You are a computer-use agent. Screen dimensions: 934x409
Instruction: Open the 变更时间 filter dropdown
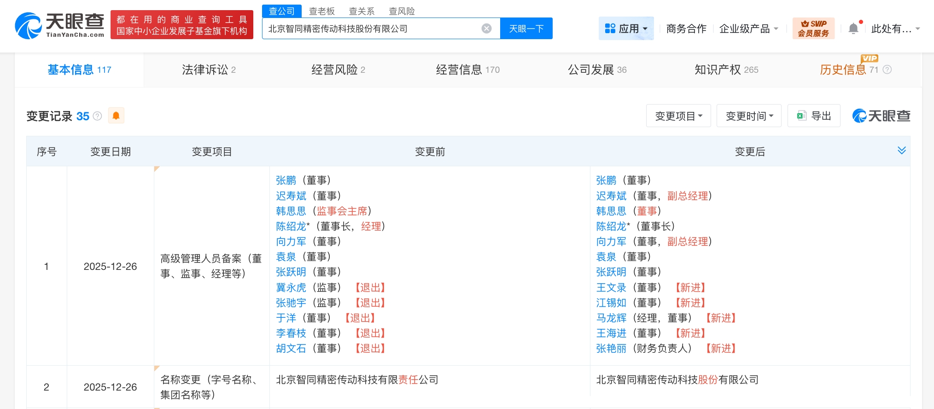click(x=748, y=116)
